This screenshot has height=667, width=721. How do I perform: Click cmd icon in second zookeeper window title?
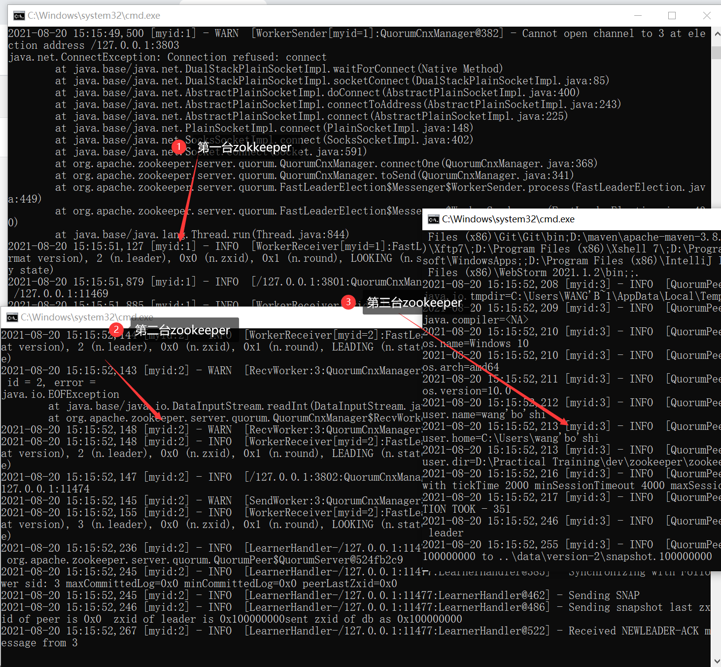pos(12,317)
